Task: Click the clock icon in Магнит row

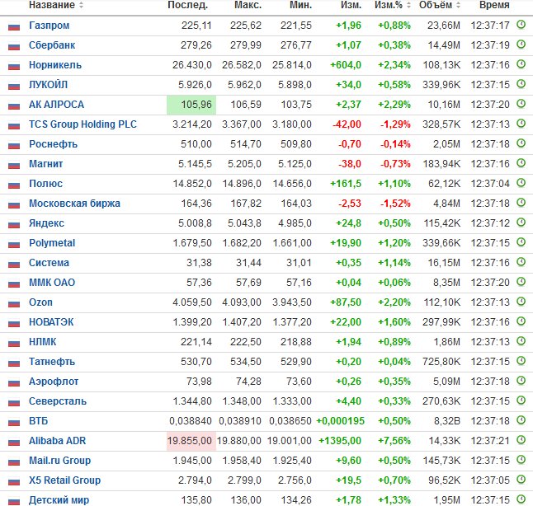Action: (x=521, y=163)
